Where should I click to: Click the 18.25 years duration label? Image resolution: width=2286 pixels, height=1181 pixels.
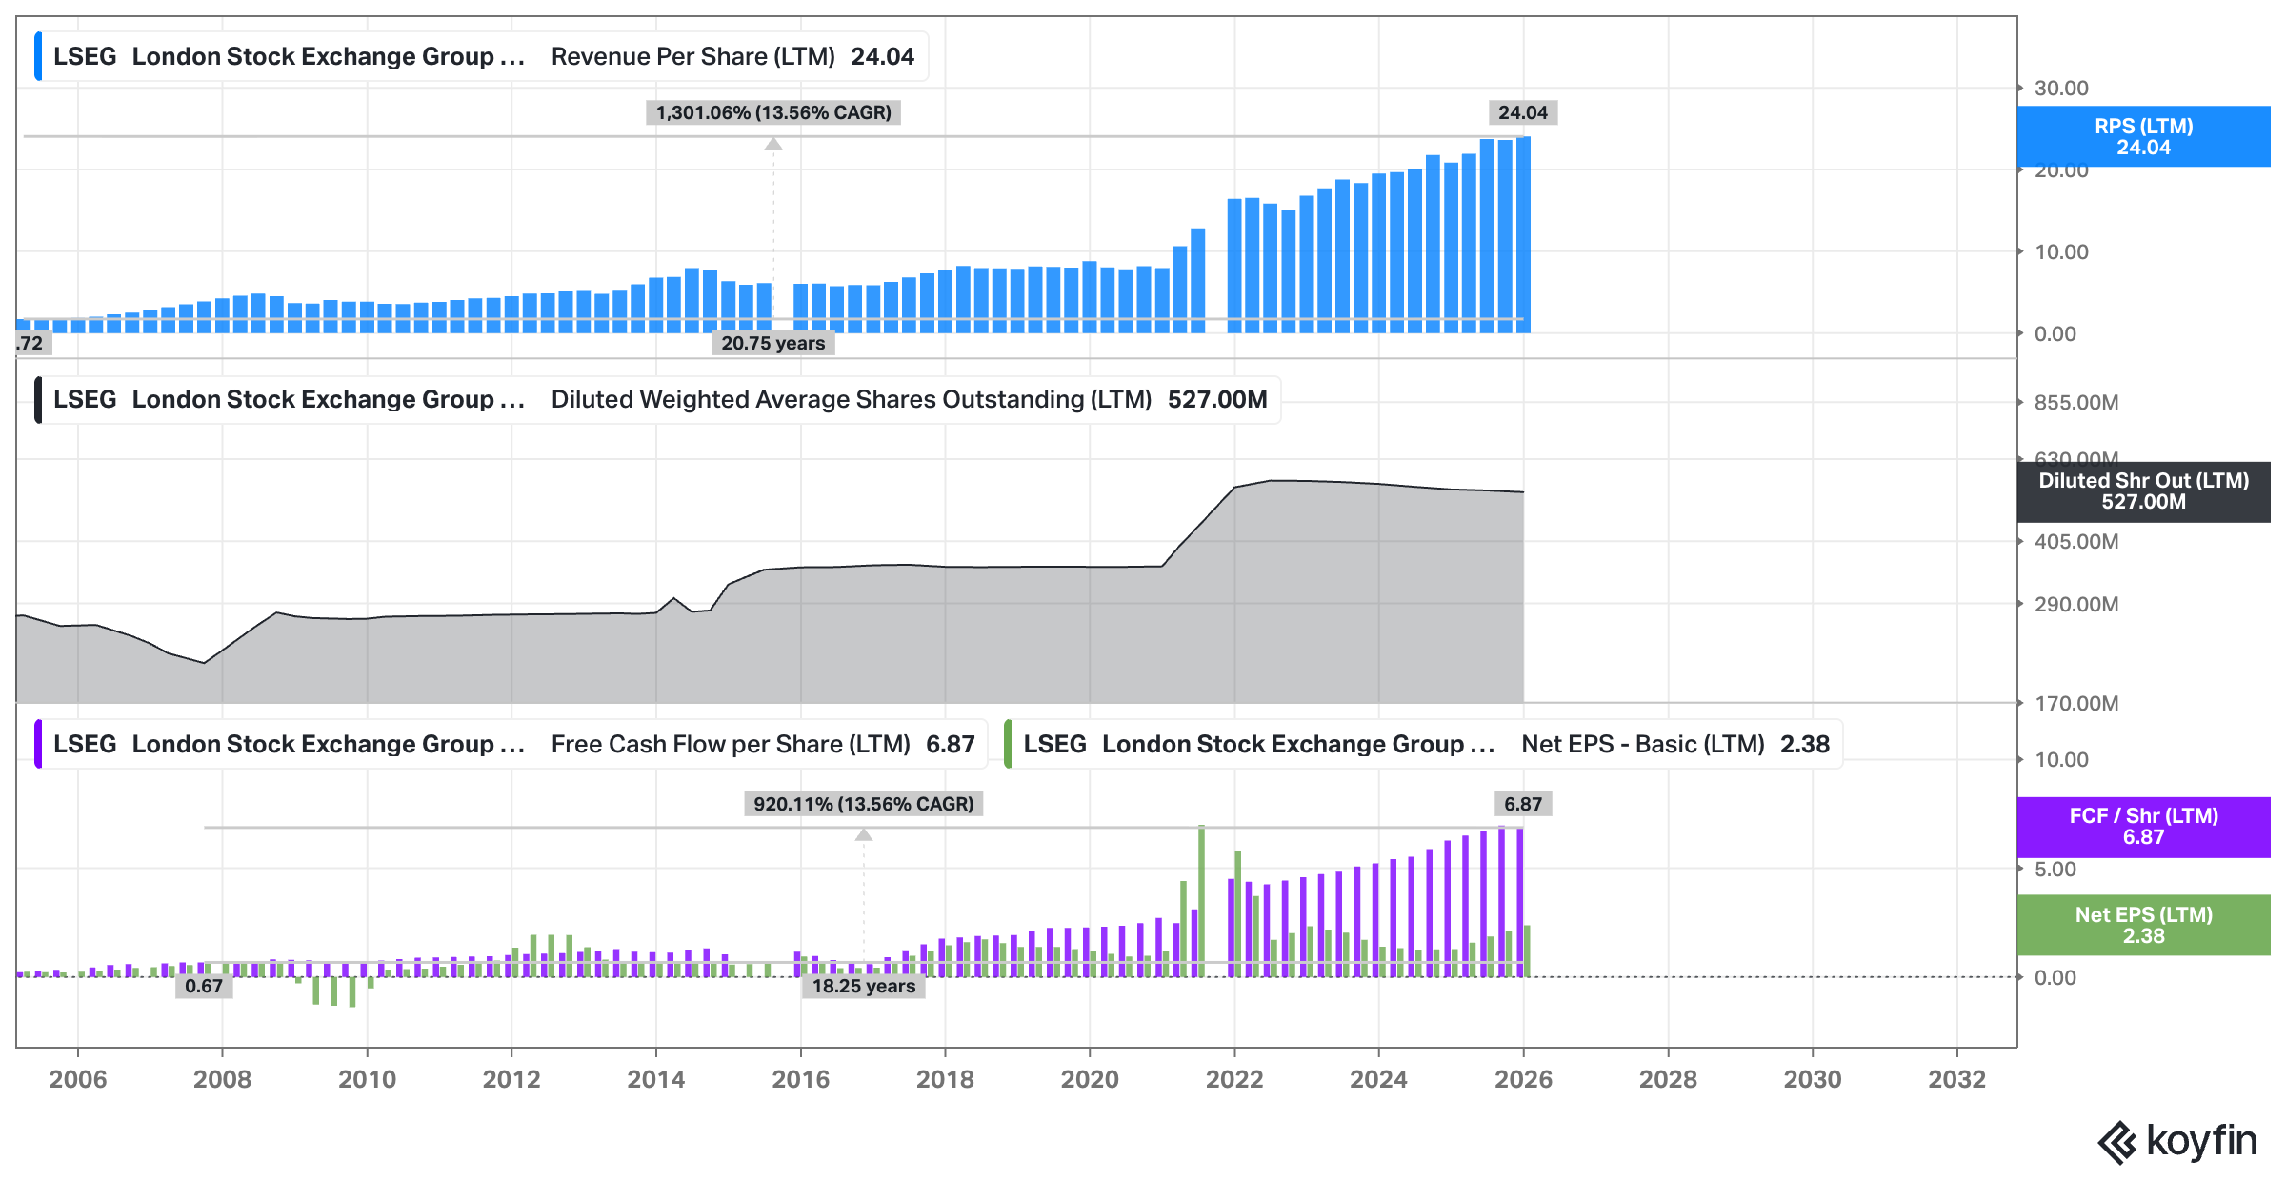click(x=863, y=986)
